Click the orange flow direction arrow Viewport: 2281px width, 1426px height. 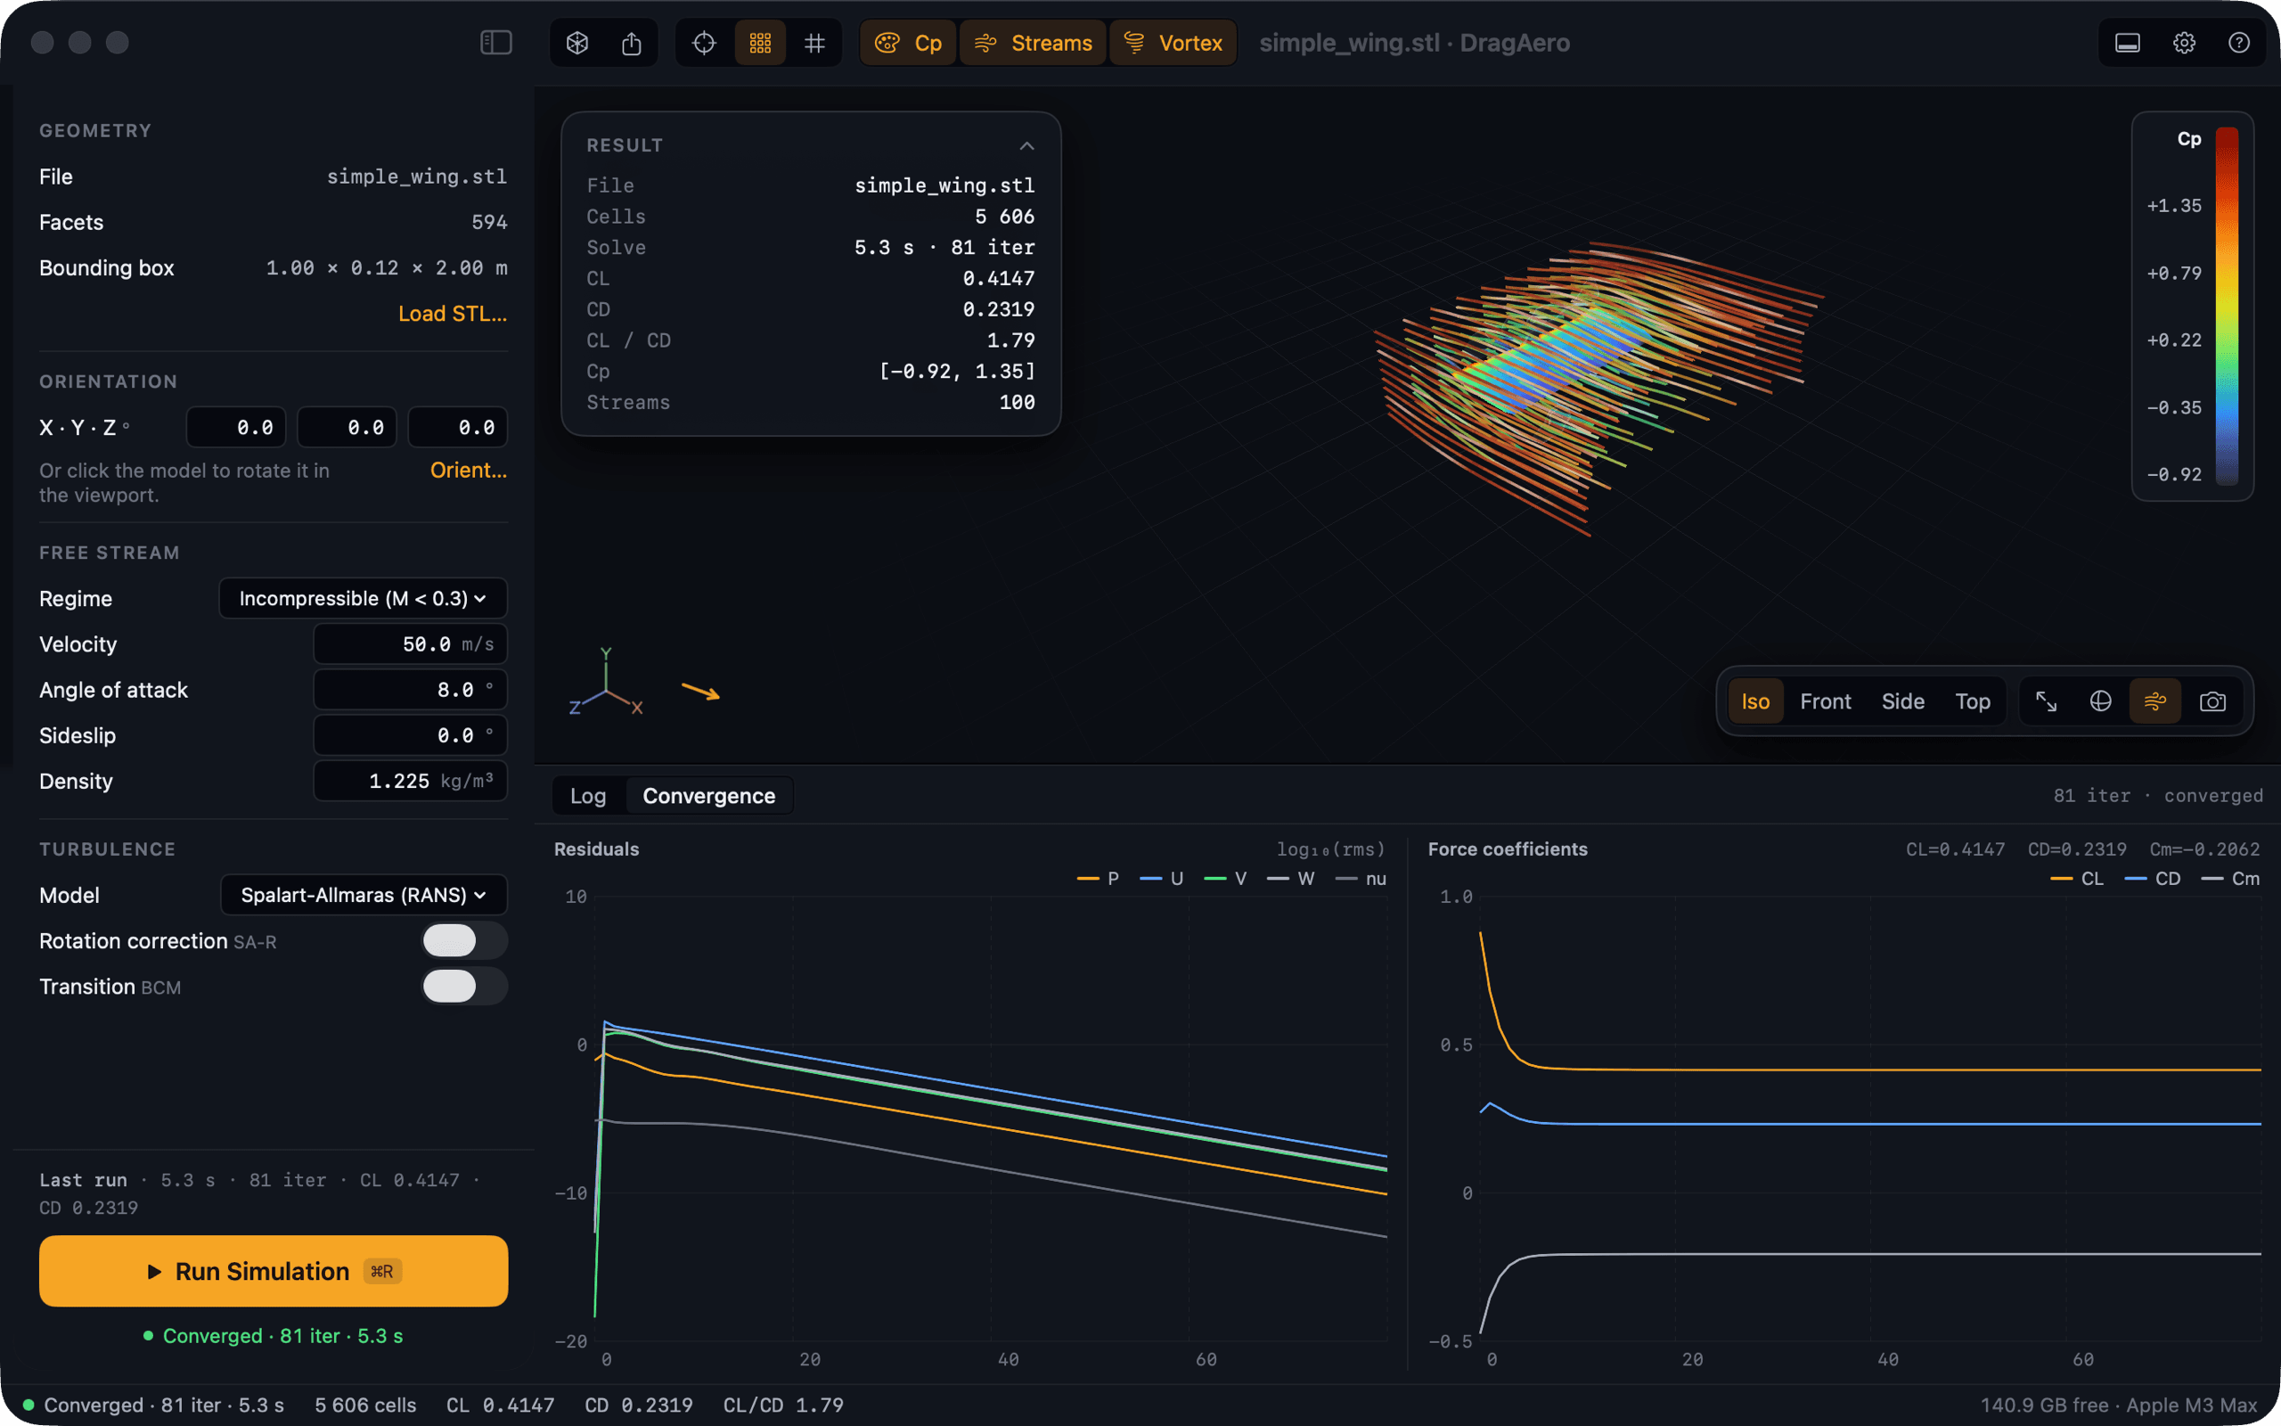coord(700,693)
